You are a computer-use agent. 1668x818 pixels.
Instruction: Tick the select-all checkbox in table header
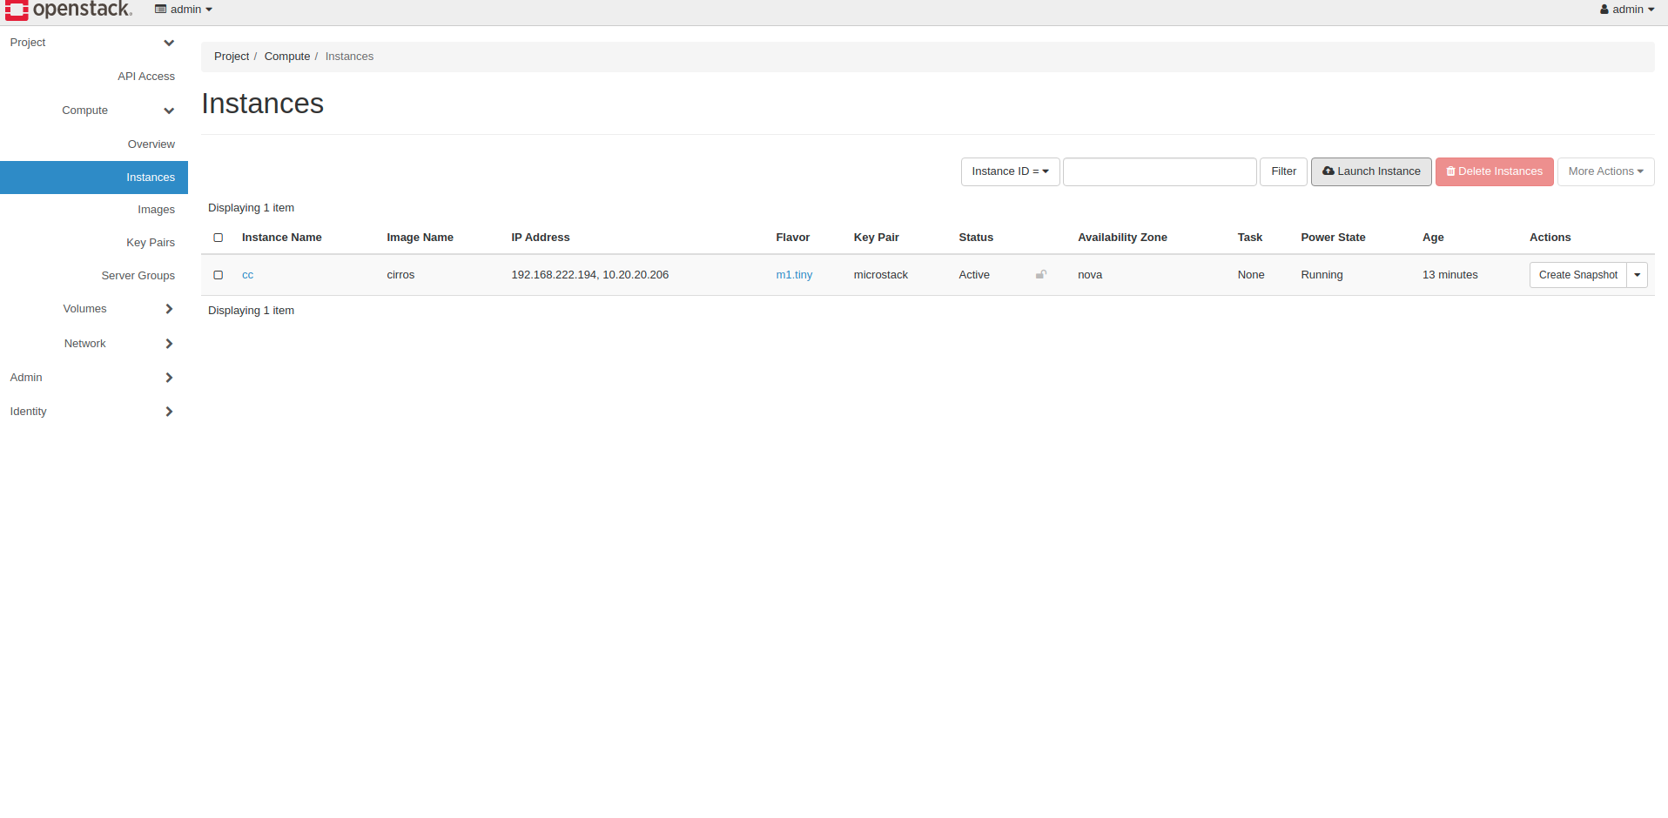pos(219,238)
